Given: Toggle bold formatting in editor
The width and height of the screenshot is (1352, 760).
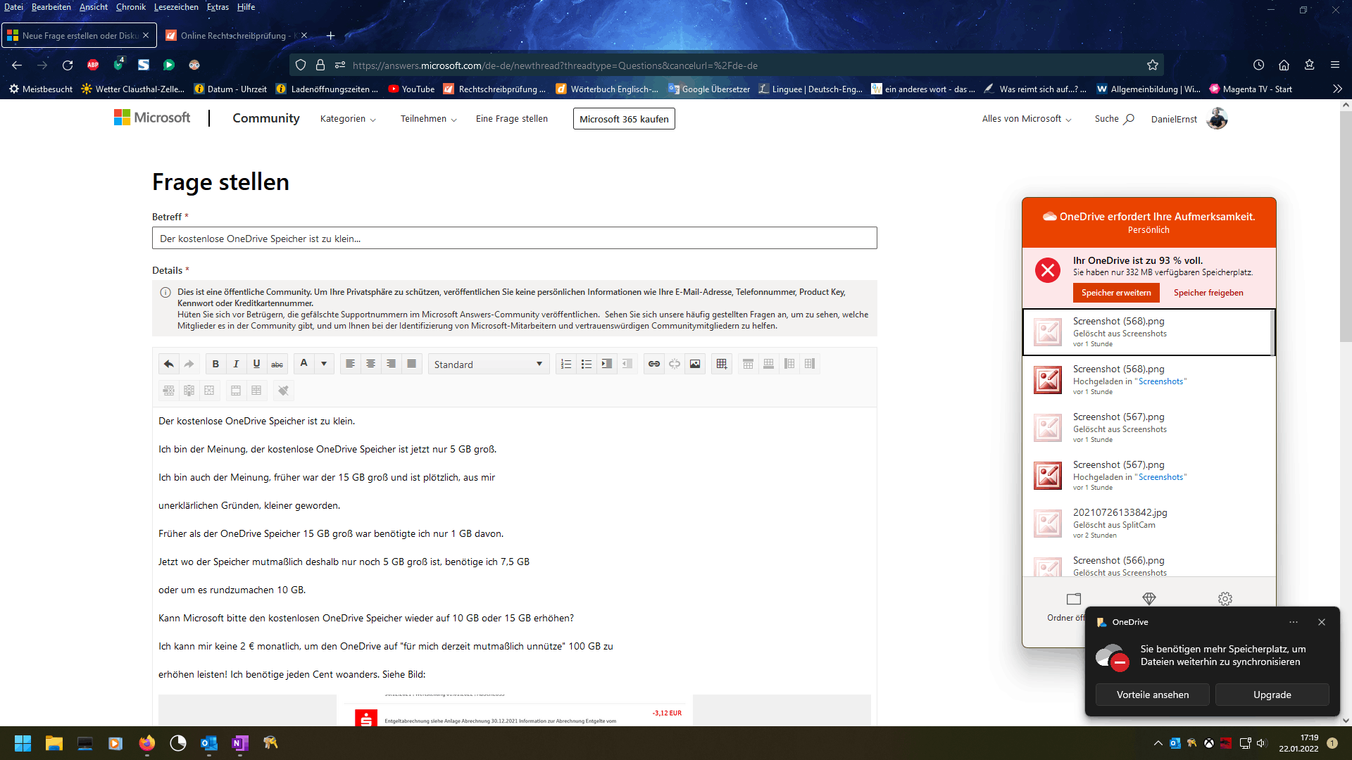Looking at the screenshot, I should coord(215,364).
